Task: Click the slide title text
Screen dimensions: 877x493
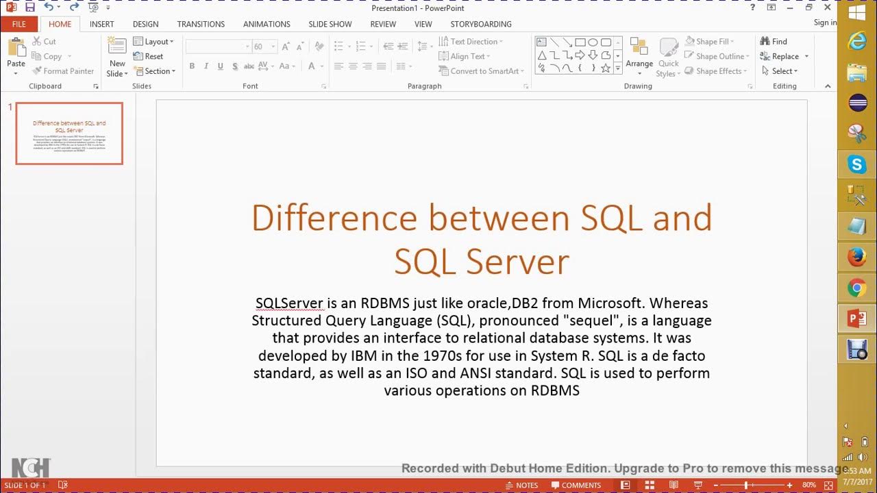Action: tap(482, 239)
